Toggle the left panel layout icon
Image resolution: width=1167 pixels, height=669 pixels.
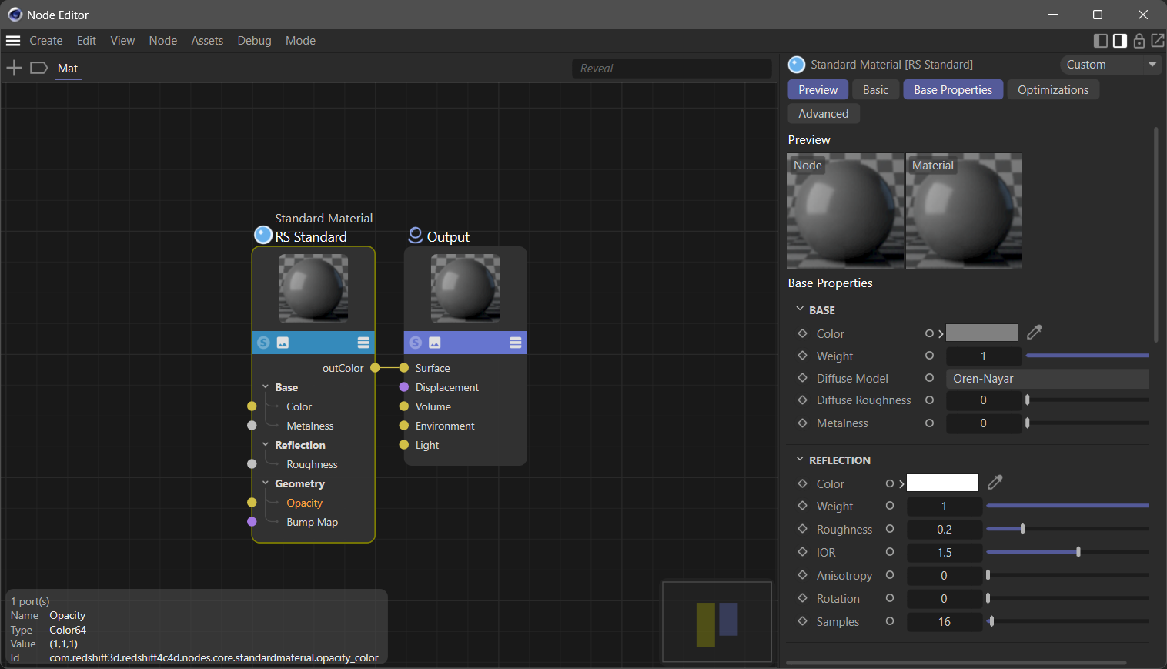coord(1101,41)
